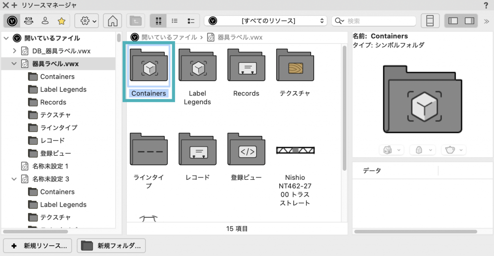Screen dimensions: 494x256
Task: Open the 登録ビュー folder in the grid
Action: coord(246,151)
